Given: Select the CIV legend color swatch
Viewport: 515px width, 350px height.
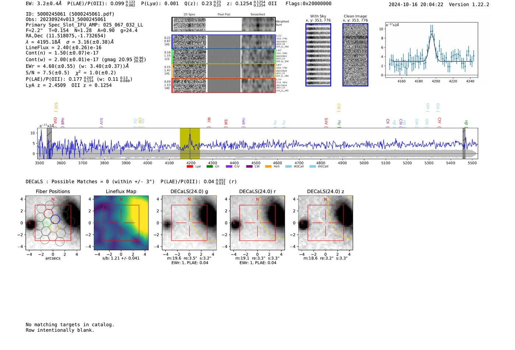Looking at the screenshot, I should pyautogui.click(x=229, y=166).
